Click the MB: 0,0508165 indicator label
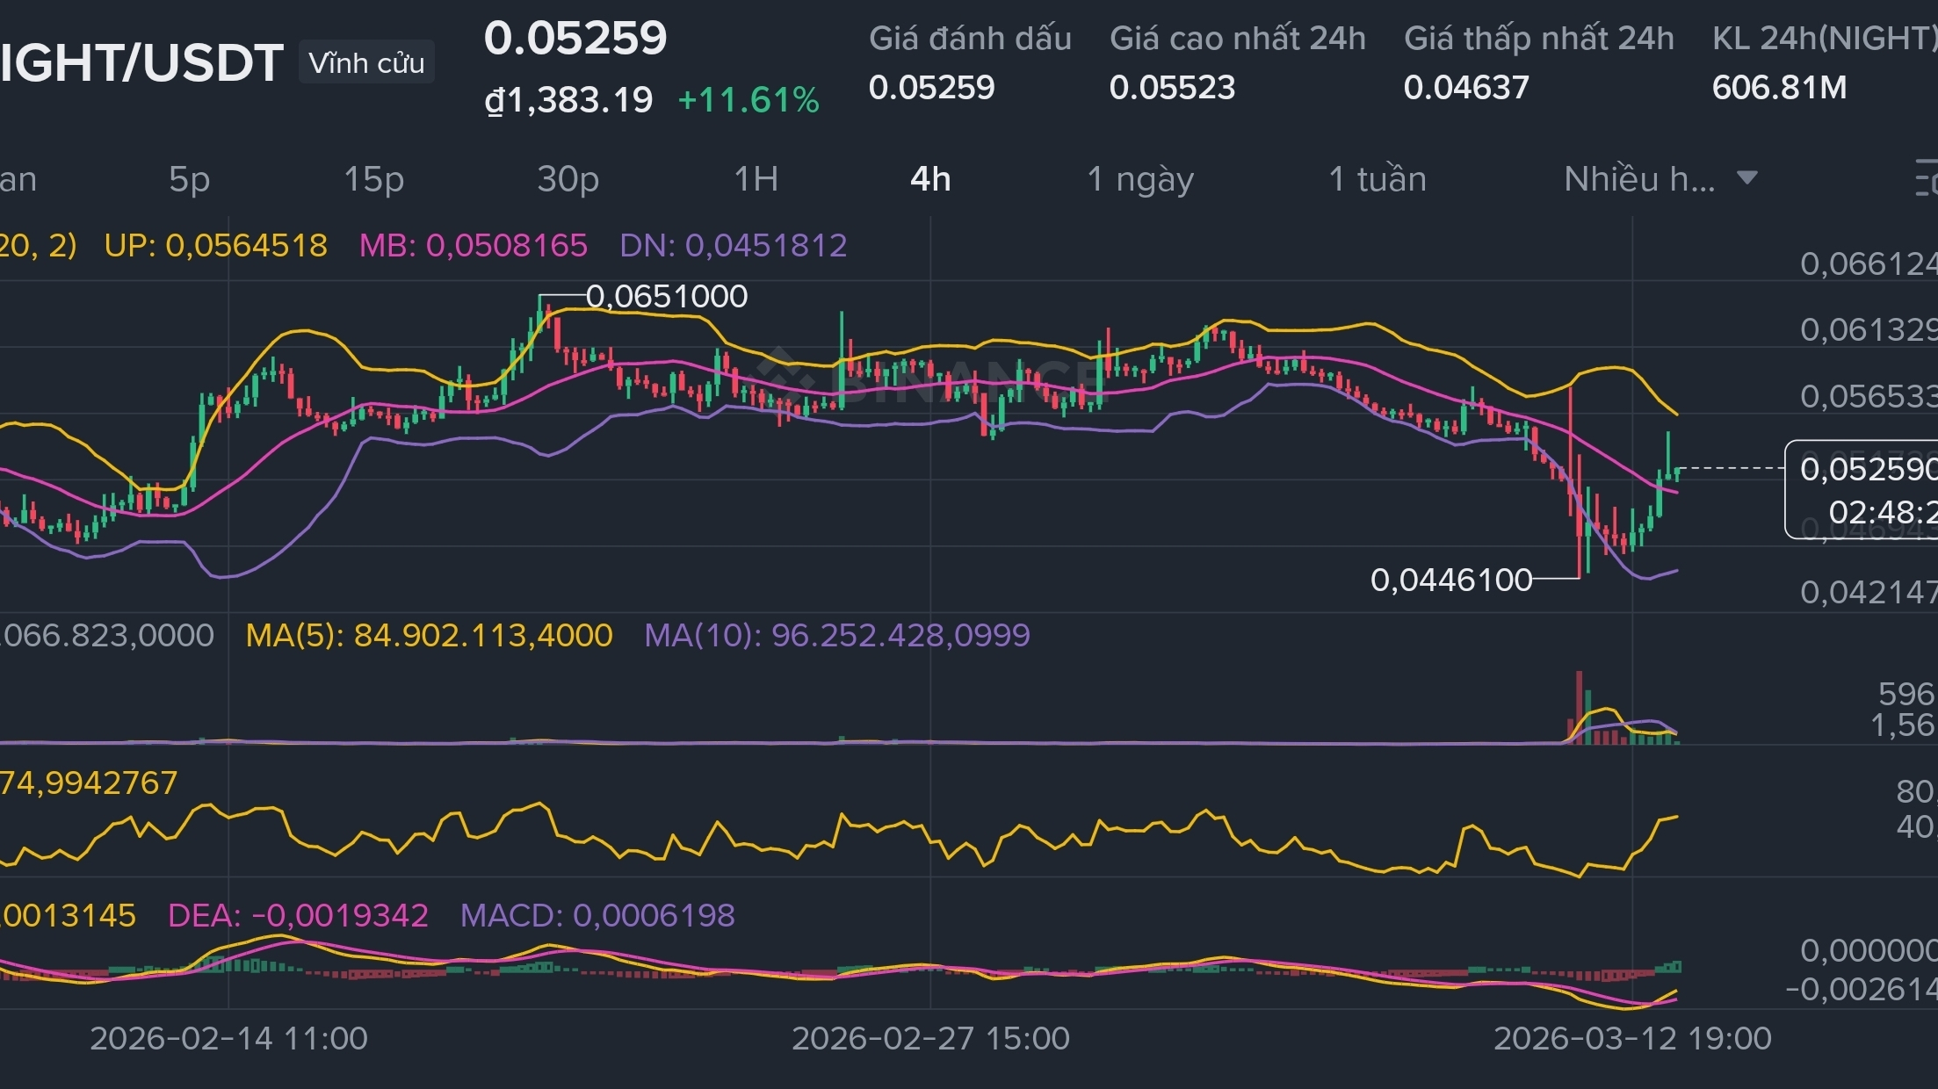Image resolution: width=1938 pixels, height=1089 pixels. (x=473, y=245)
